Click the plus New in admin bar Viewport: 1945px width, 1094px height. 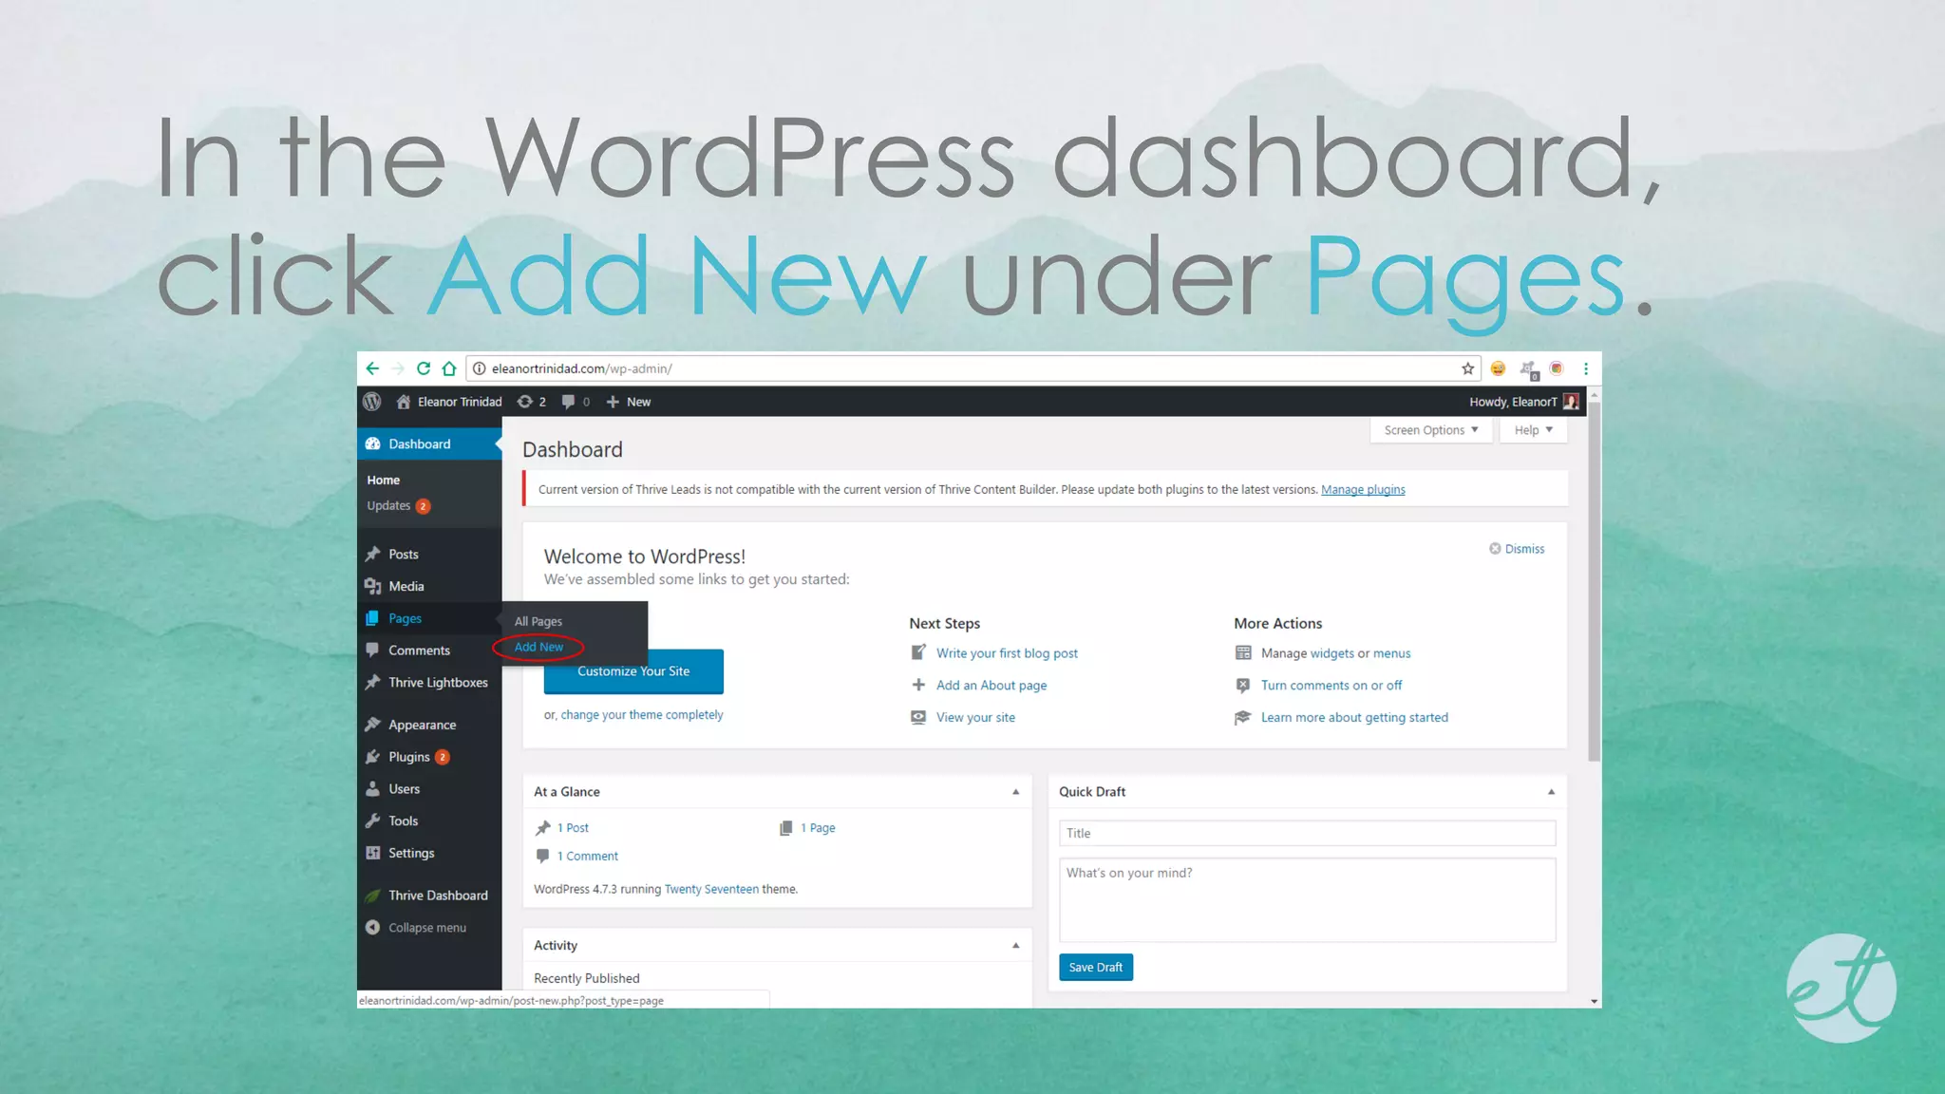[x=629, y=402]
